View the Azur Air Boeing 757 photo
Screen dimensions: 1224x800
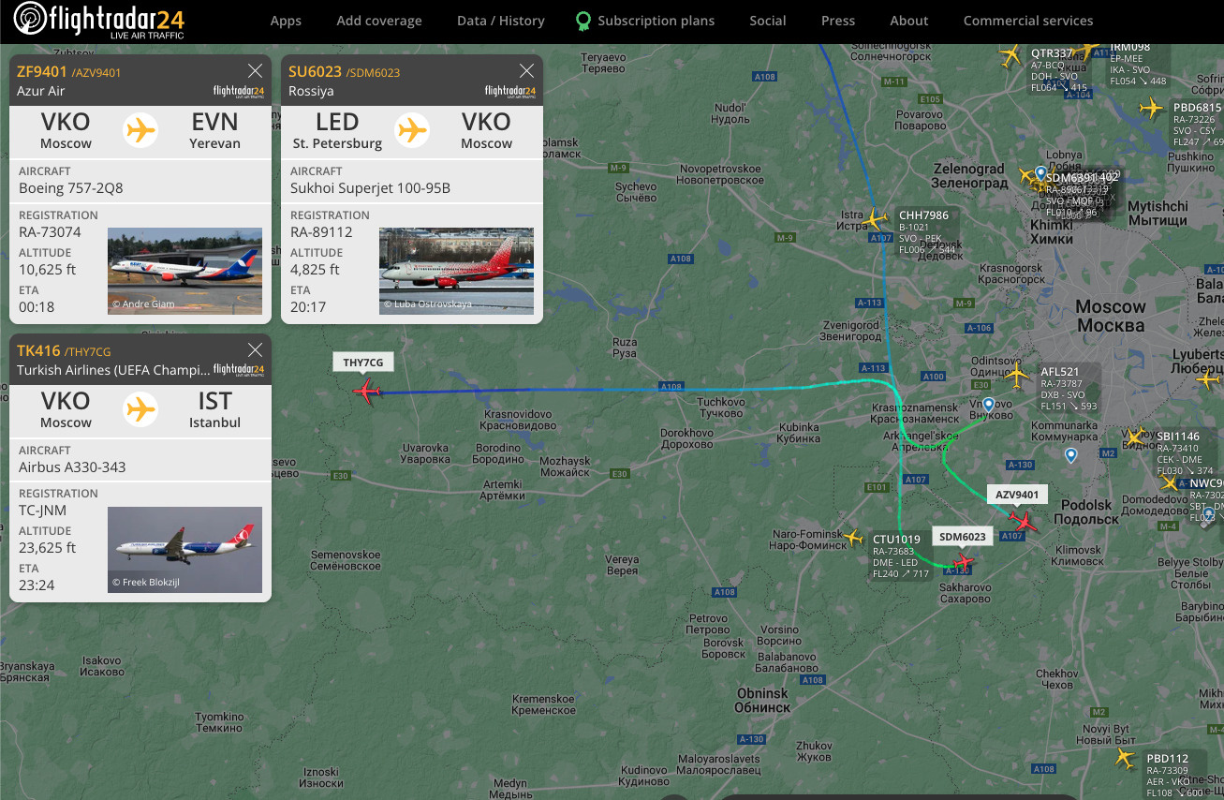185,271
